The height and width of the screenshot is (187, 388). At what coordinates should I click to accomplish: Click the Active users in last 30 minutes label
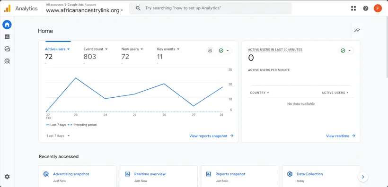pyautogui.click(x=275, y=50)
